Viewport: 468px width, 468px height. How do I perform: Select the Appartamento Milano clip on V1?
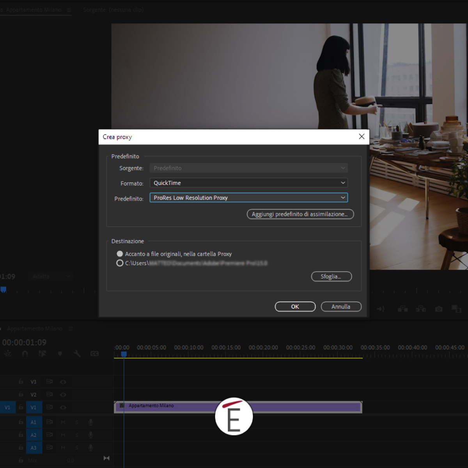pos(238,407)
